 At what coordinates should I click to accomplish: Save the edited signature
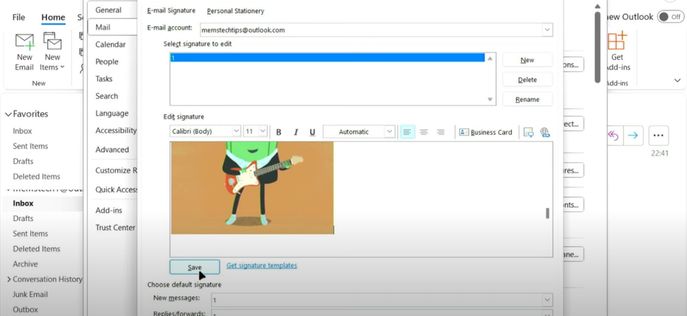194,267
